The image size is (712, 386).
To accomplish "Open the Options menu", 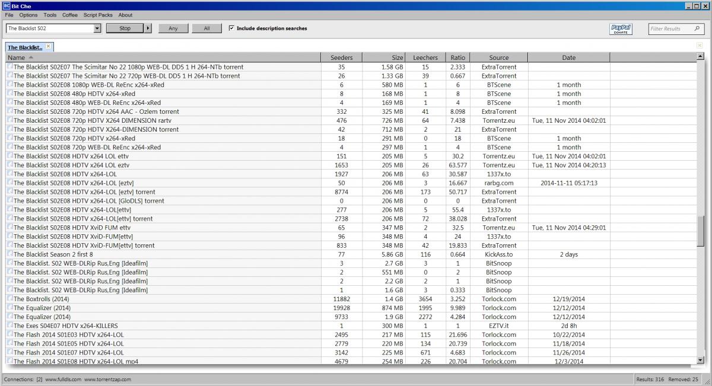I will click(x=28, y=15).
